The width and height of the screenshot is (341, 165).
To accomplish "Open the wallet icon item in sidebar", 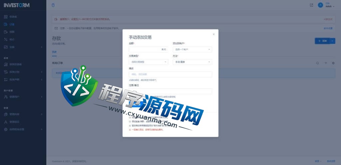I will [x=6, y=32].
